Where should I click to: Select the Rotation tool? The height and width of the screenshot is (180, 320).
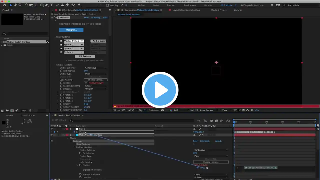coord(26,5)
